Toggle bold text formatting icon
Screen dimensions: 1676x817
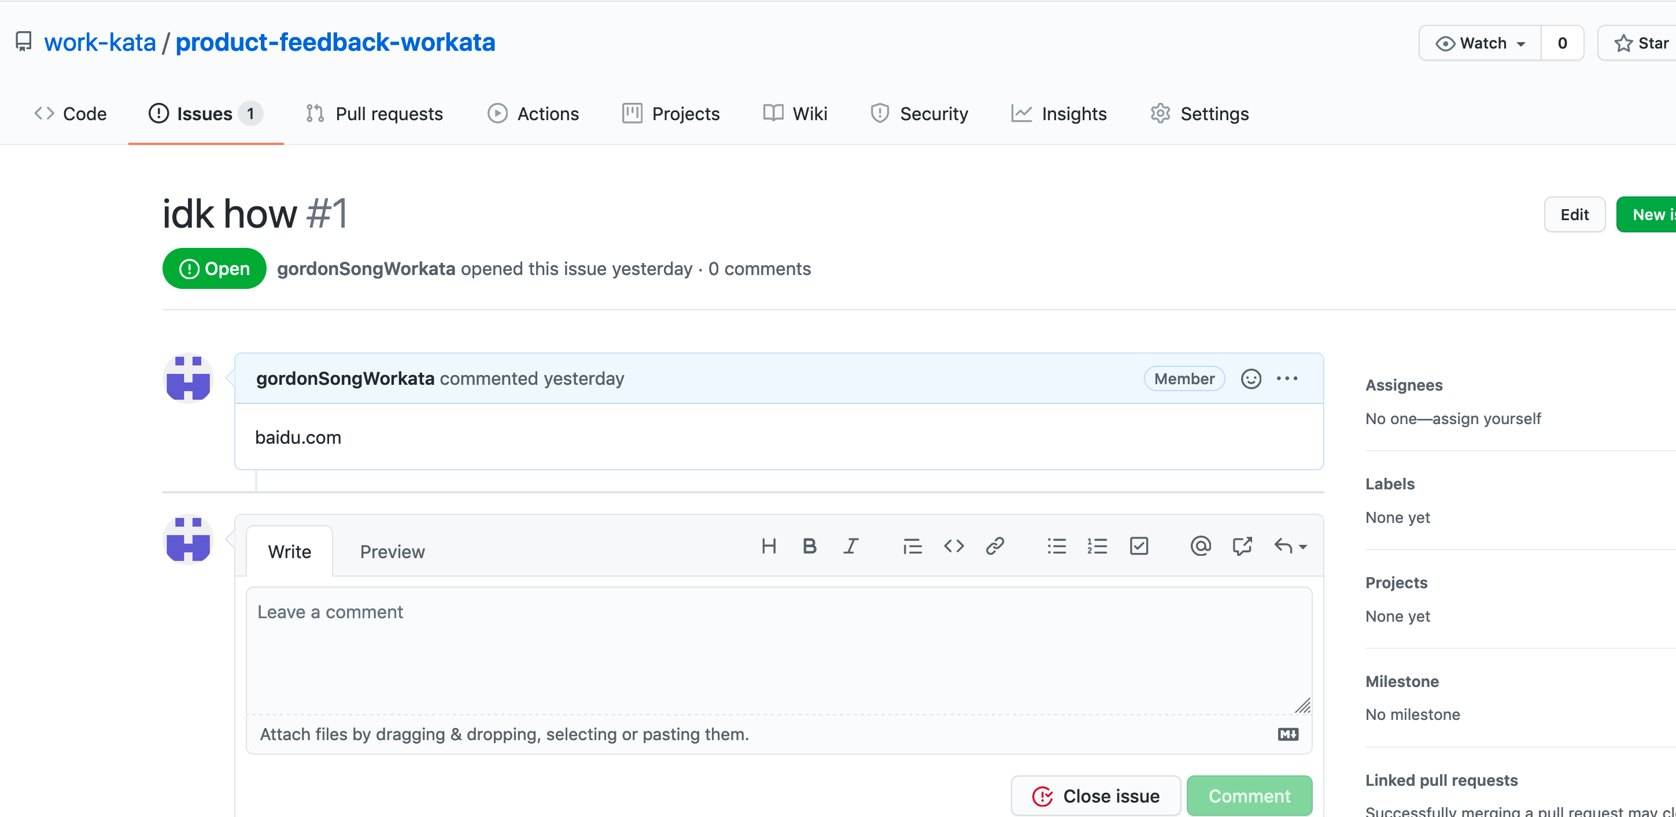(x=810, y=546)
